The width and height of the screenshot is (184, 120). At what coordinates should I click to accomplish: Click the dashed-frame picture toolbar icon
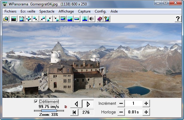coord(22,19)
